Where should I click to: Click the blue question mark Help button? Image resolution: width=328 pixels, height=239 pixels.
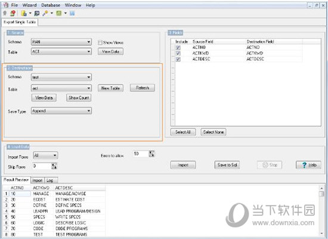tap(308, 165)
